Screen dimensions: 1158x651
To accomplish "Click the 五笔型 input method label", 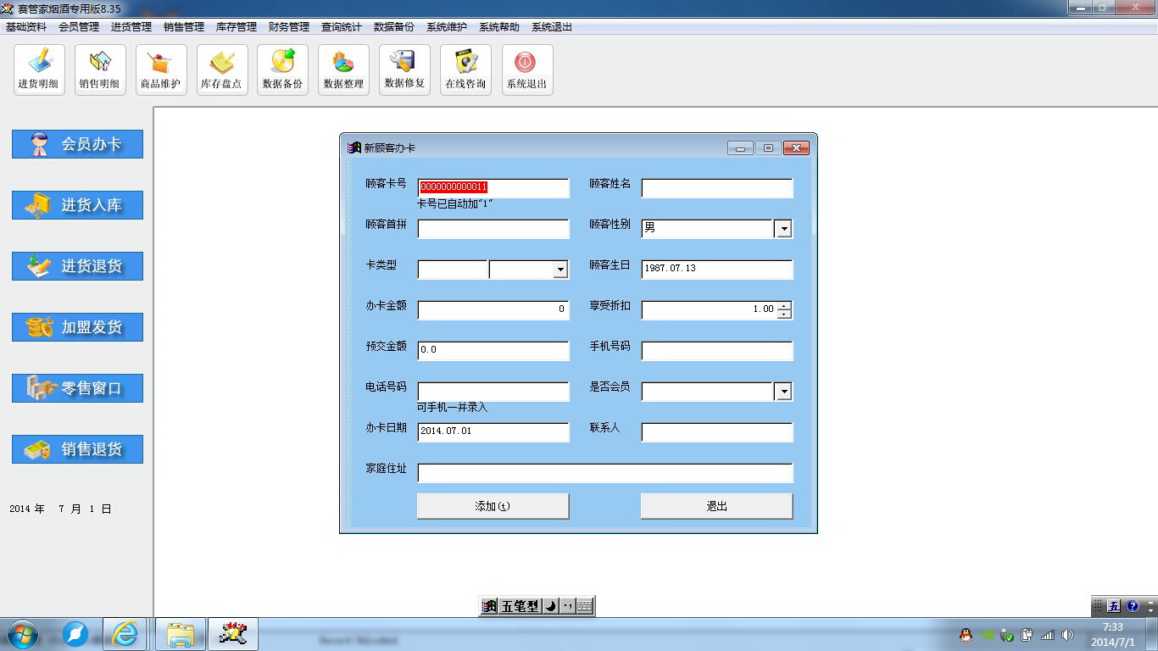I will (x=520, y=606).
